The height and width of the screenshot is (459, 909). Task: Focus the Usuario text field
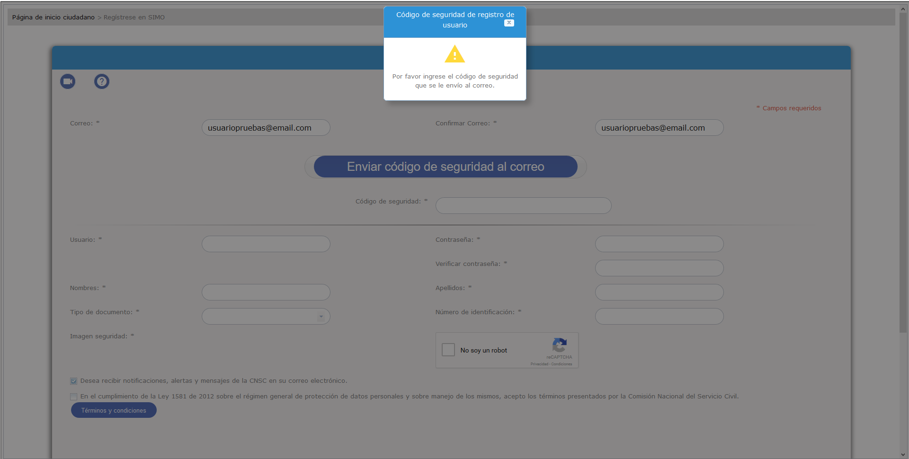266,244
